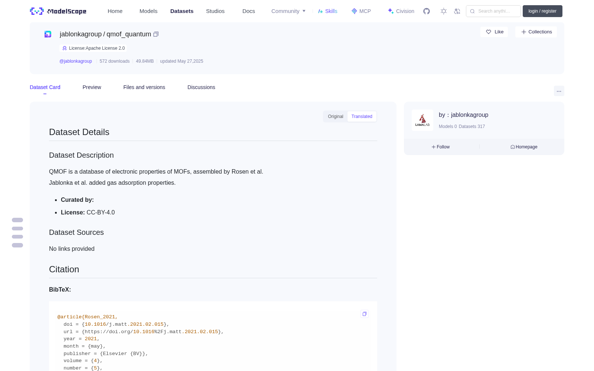Open the Files and versions tab
Viewport: 594px width, 371px height.
[x=144, y=87]
